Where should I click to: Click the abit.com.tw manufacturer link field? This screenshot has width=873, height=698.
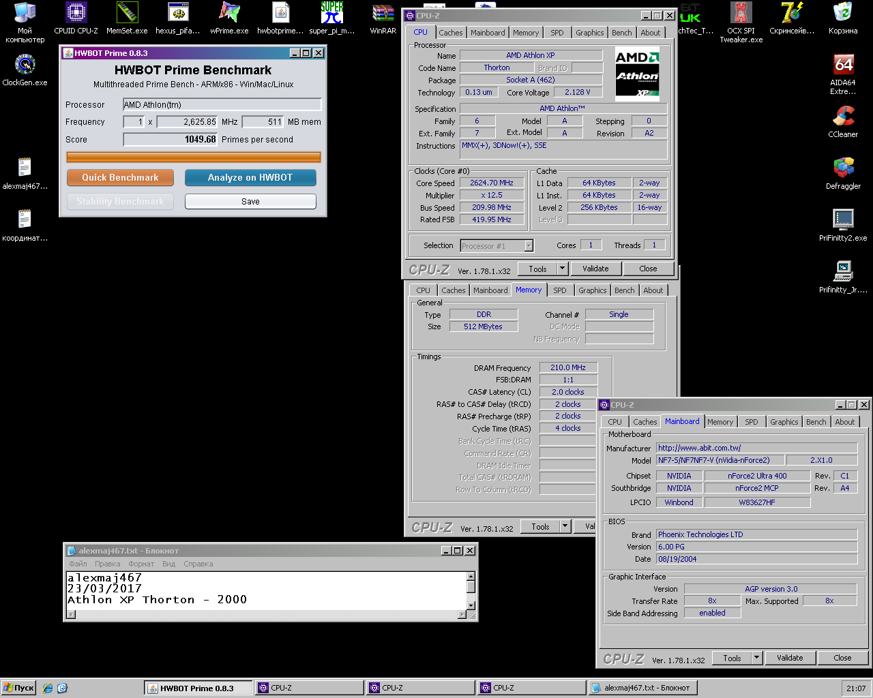pos(756,448)
